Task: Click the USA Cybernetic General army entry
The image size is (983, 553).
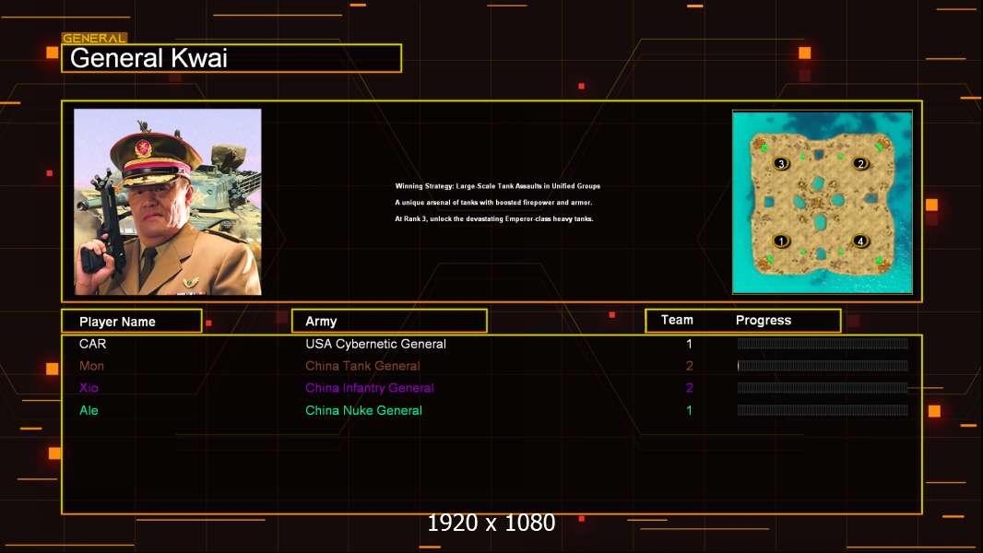Action: tap(375, 344)
